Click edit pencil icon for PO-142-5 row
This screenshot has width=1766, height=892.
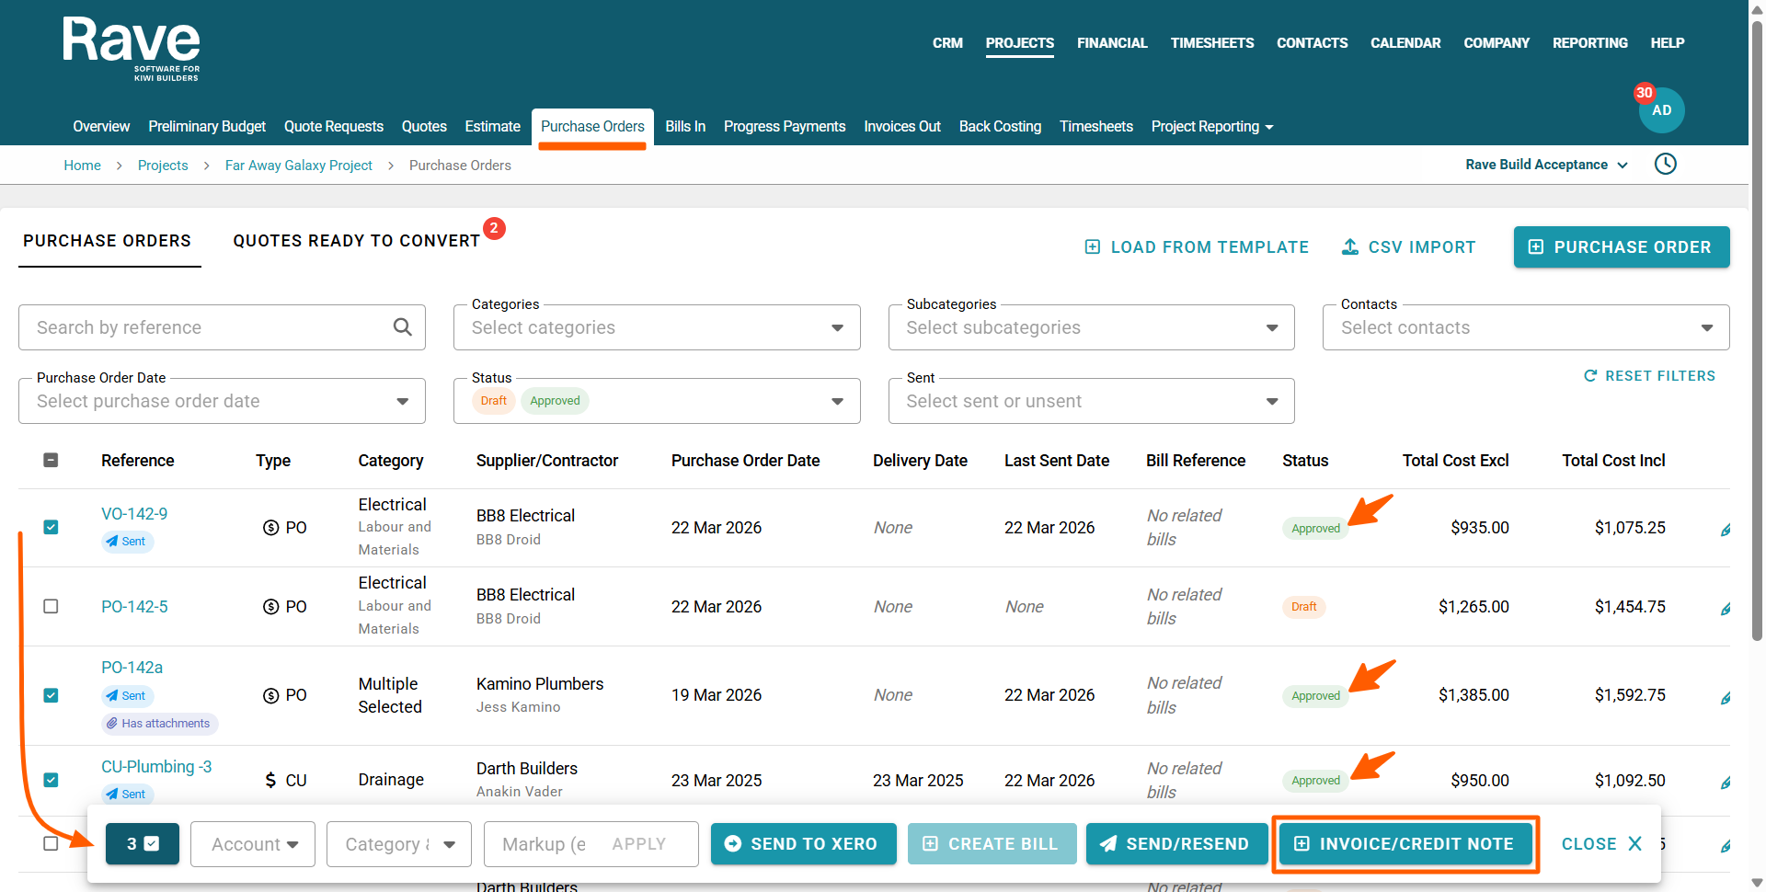tap(1726, 609)
